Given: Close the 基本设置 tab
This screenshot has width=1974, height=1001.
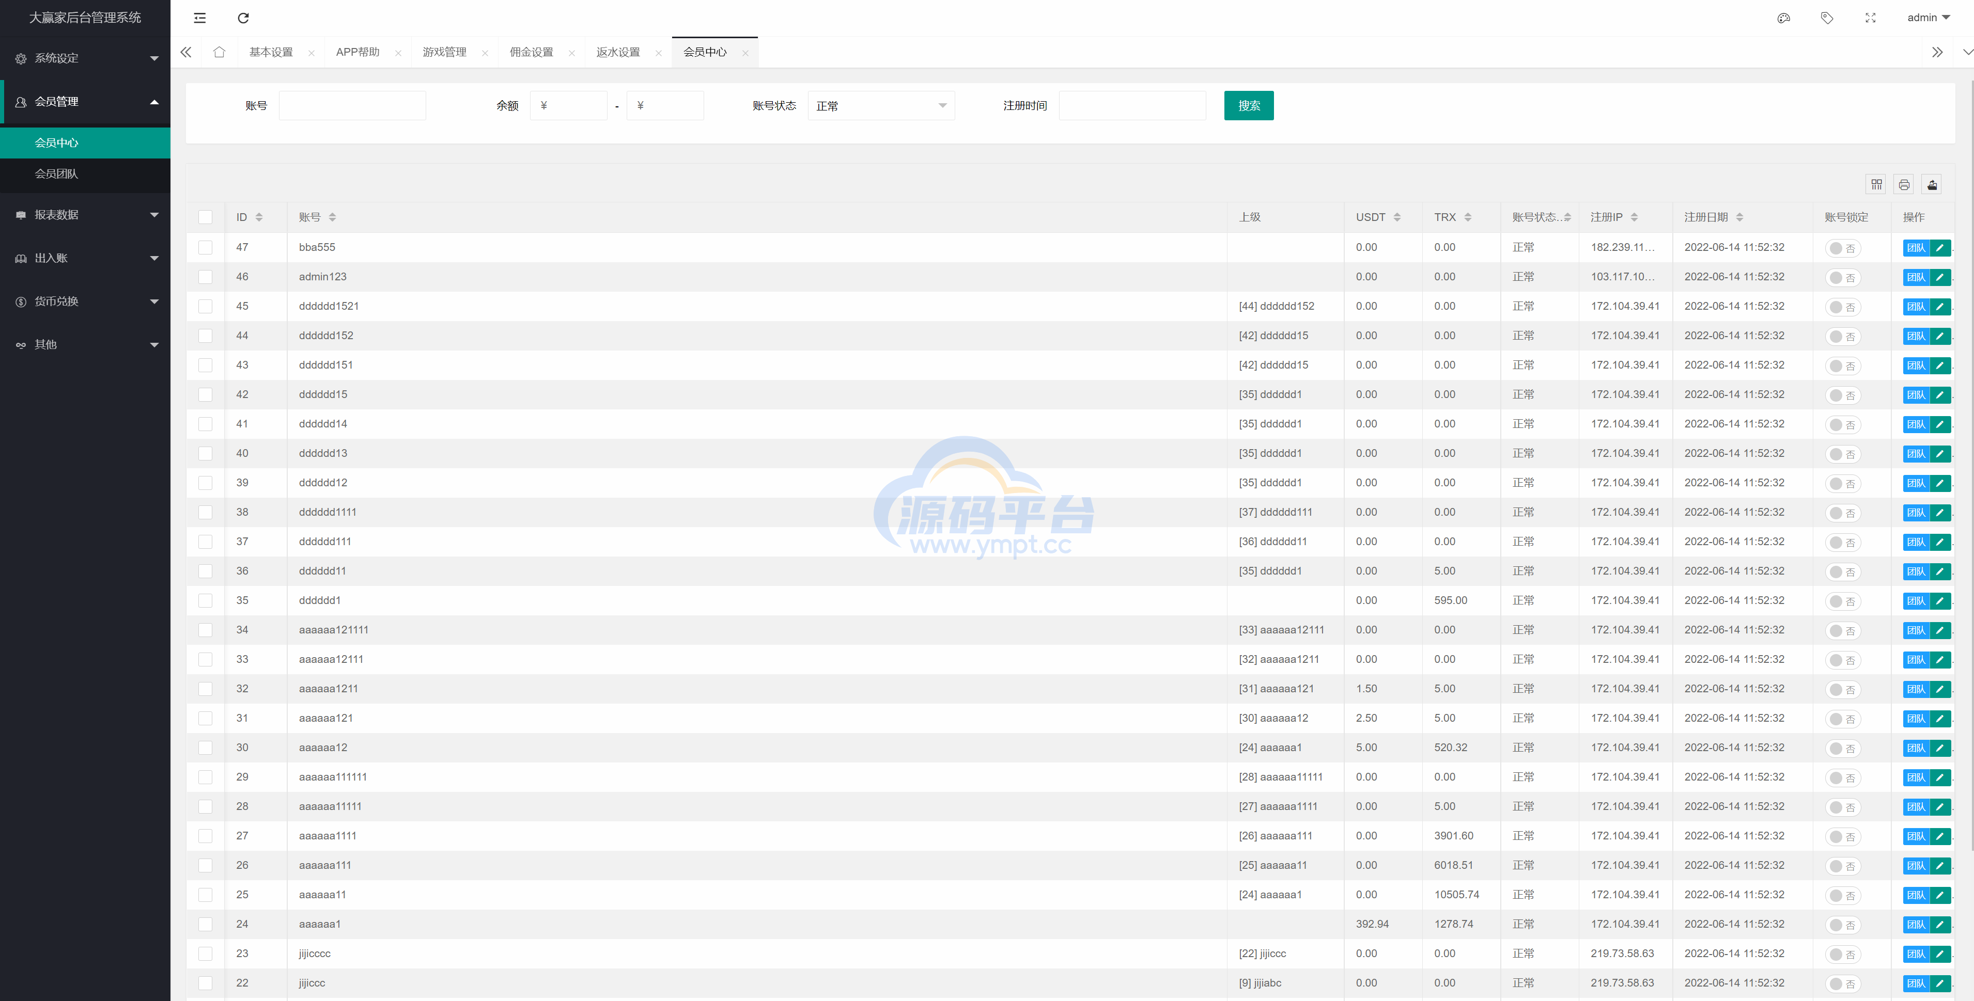Looking at the screenshot, I should (311, 53).
